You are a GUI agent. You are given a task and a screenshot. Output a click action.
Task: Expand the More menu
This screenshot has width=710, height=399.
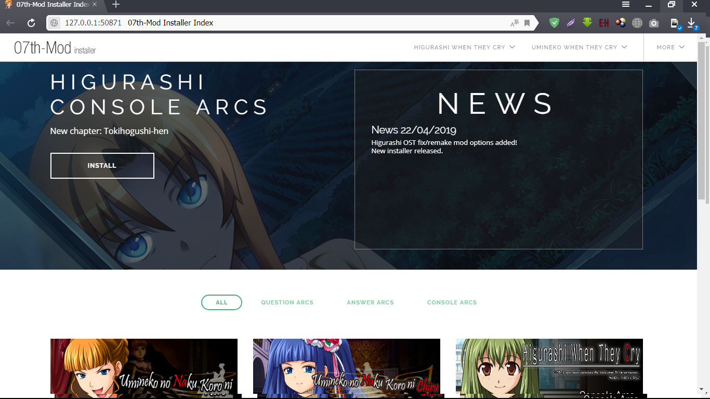670,47
